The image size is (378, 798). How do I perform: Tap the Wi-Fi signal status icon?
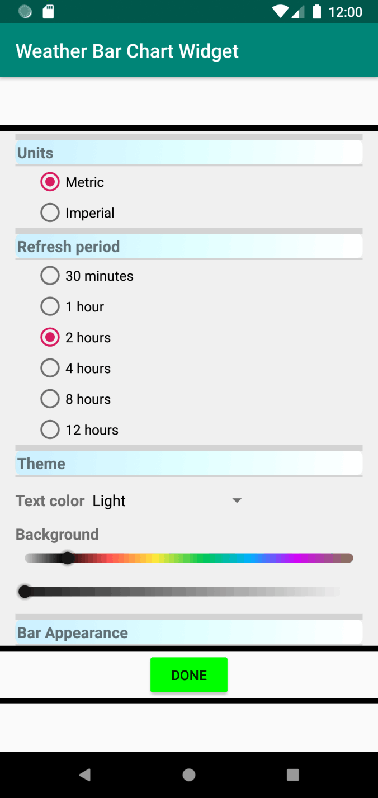click(x=280, y=12)
